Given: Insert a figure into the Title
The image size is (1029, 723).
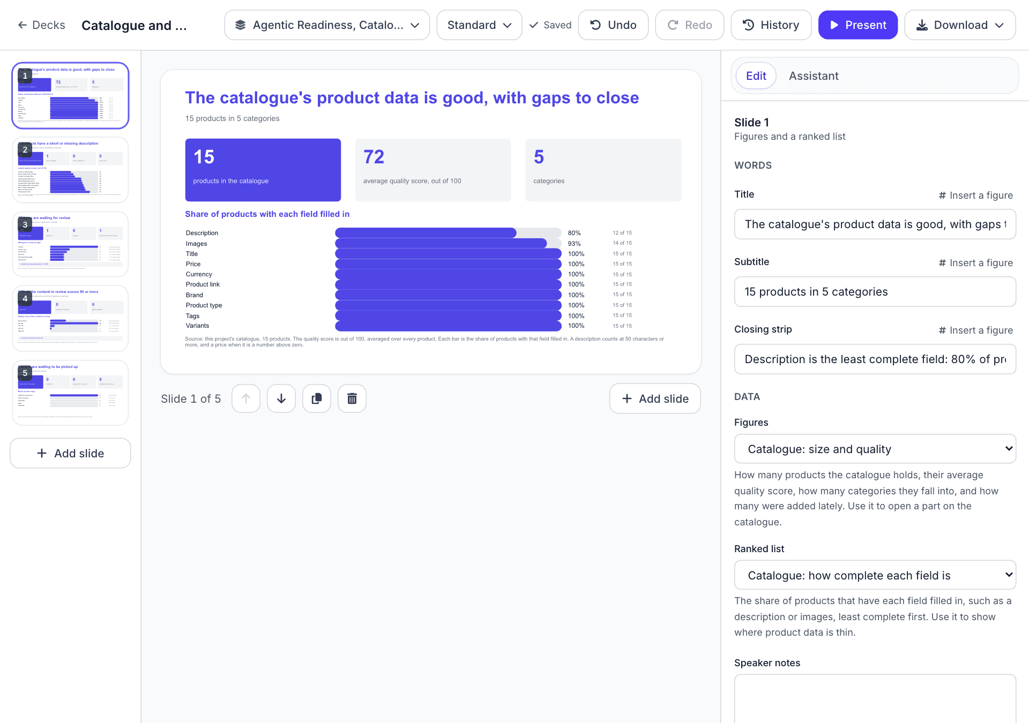Looking at the screenshot, I should click(x=975, y=195).
